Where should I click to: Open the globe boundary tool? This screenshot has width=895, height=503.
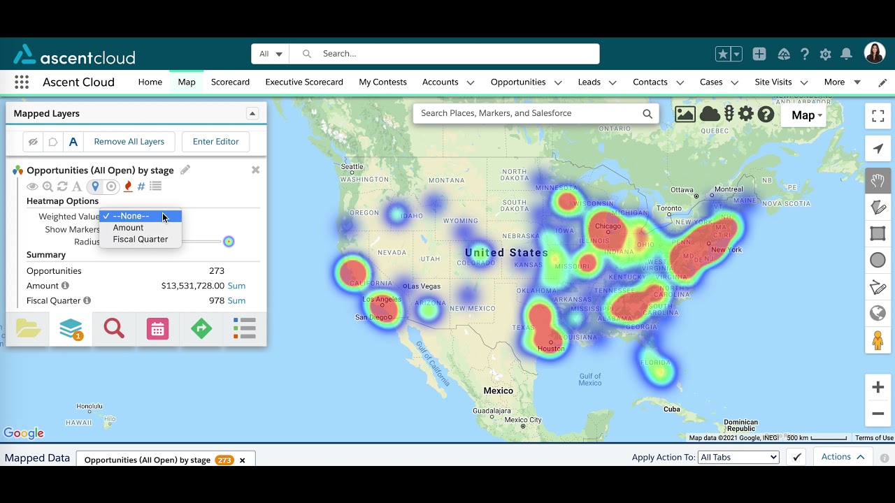[x=878, y=314]
